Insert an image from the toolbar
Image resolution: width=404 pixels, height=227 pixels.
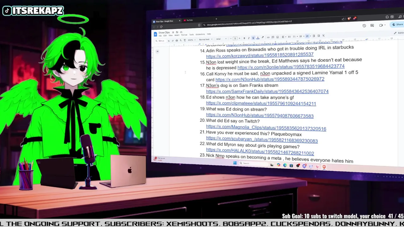click(277, 37)
